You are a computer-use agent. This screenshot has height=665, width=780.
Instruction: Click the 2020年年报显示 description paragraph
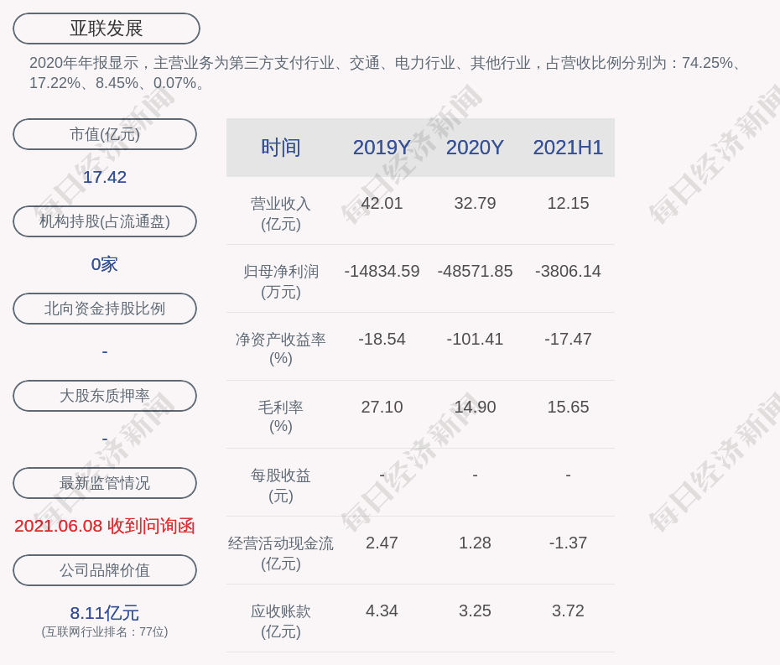pos(386,73)
